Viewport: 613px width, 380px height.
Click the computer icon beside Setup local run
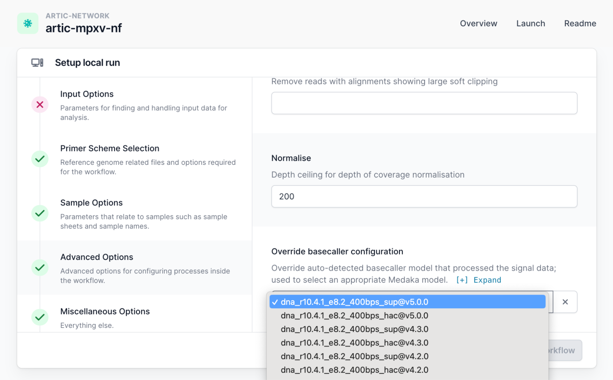pos(37,63)
